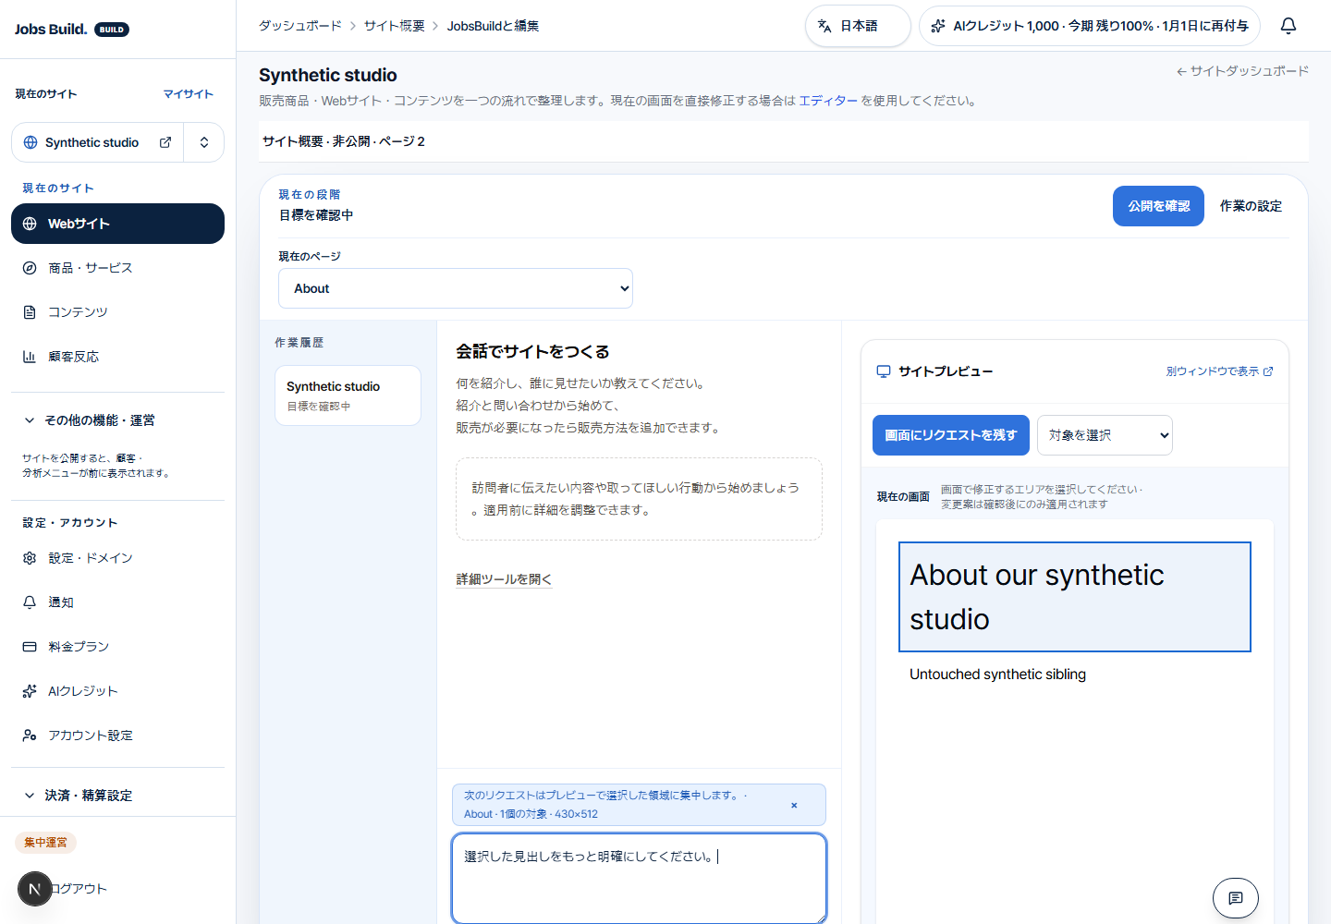Image resolution: width=1331 pixels, height=924 pixels.
Task: Click the 公開を確認 button
Action: (x=1158, y=206)
